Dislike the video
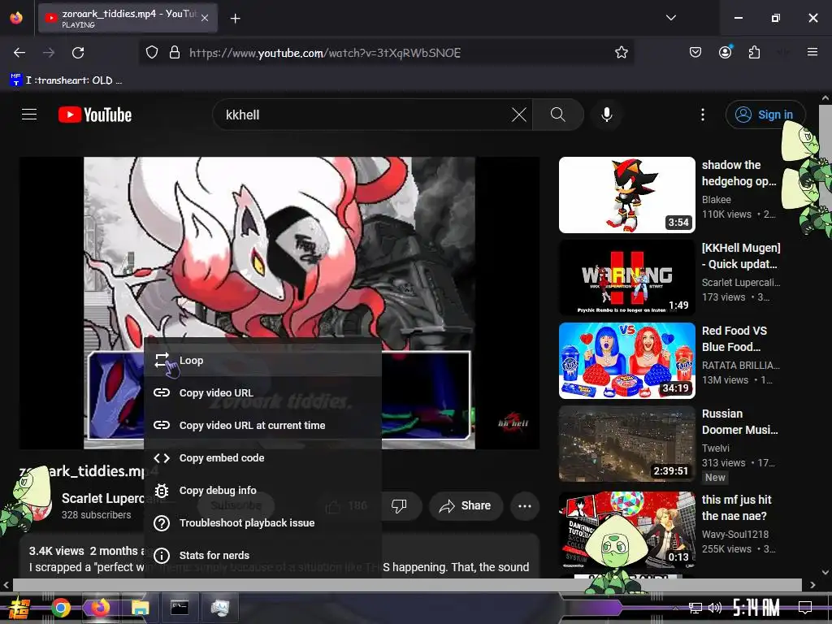The image size is (832, 624). click(x=398, y=505)
